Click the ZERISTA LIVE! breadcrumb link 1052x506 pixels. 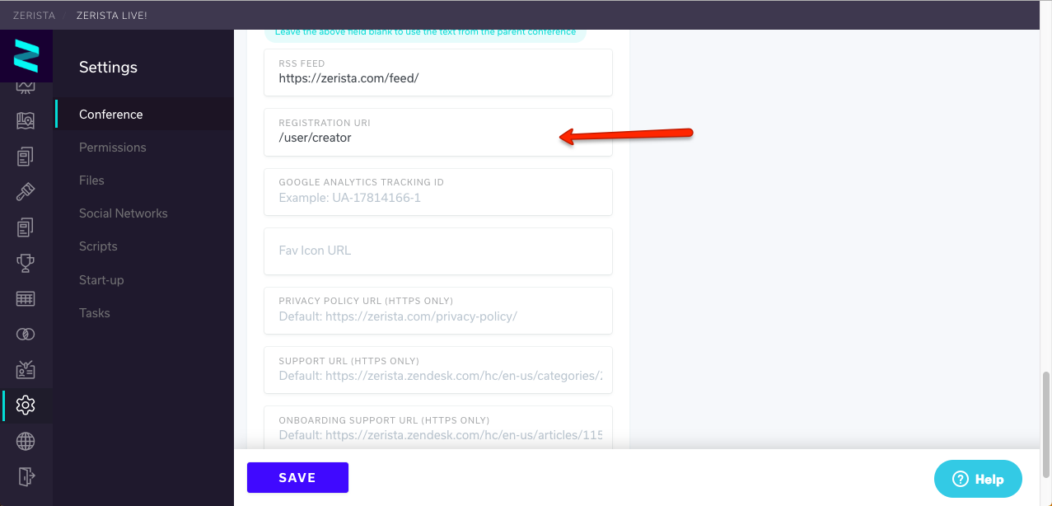tap(111, 15)
